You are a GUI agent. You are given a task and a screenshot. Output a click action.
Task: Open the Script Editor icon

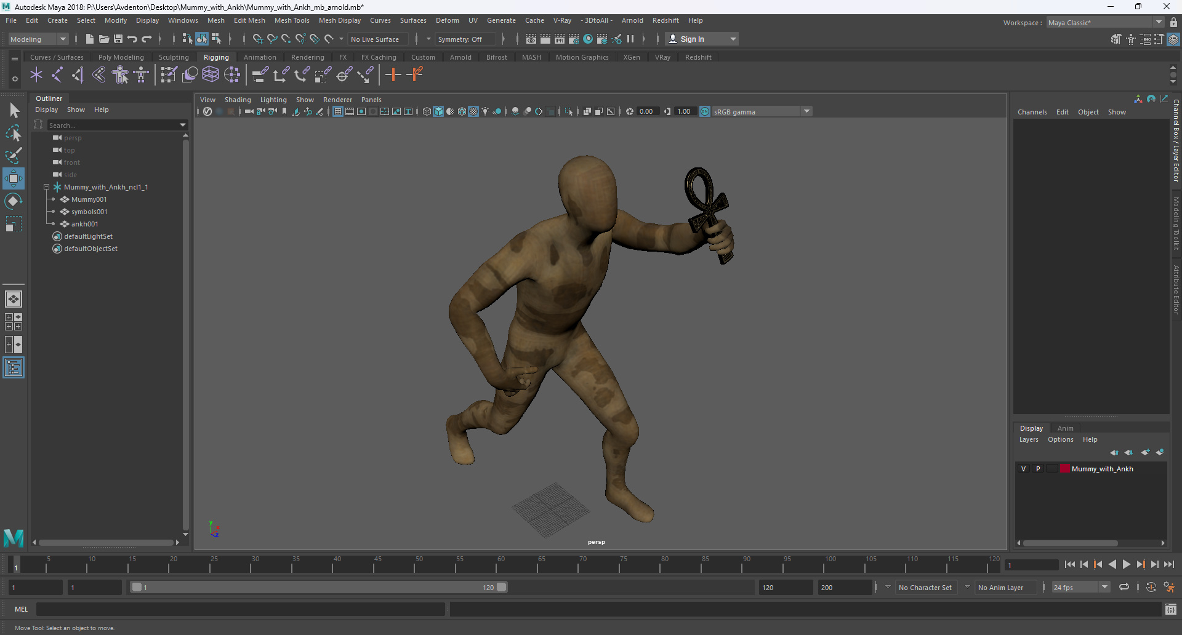[x=1171, y=609]
